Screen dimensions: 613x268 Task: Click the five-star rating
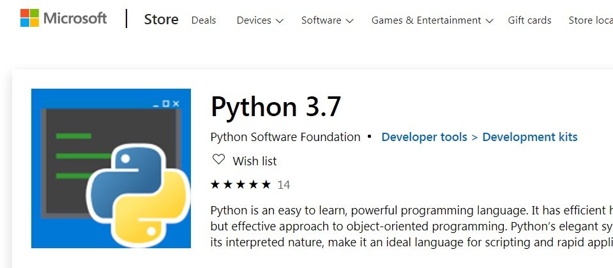click(x=241, y=184)
